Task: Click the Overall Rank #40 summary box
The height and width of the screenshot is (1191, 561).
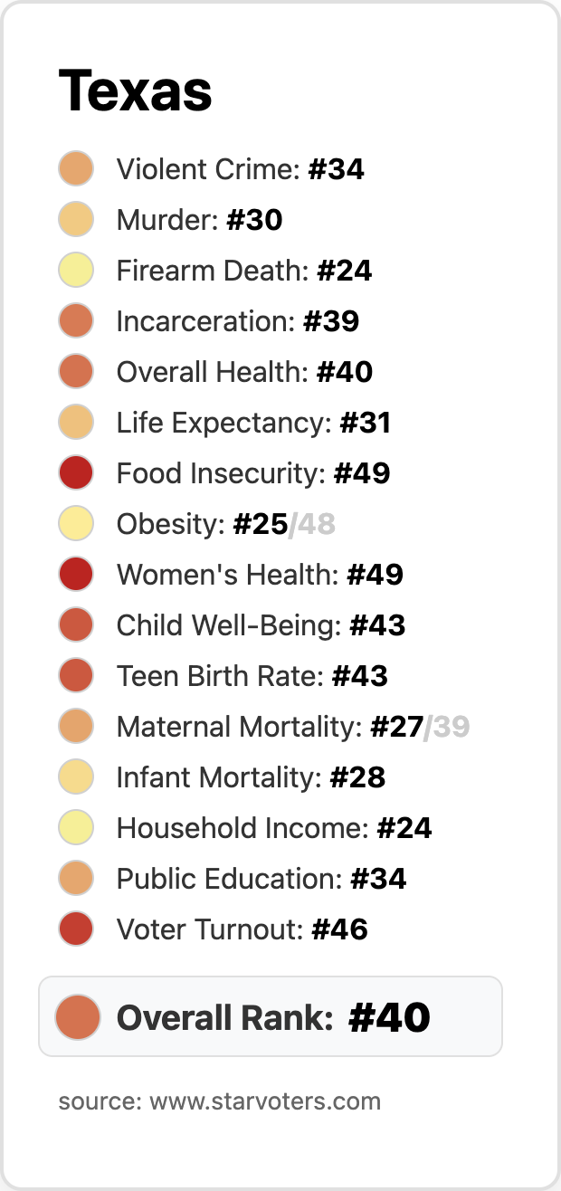Action: [271, 1016]
